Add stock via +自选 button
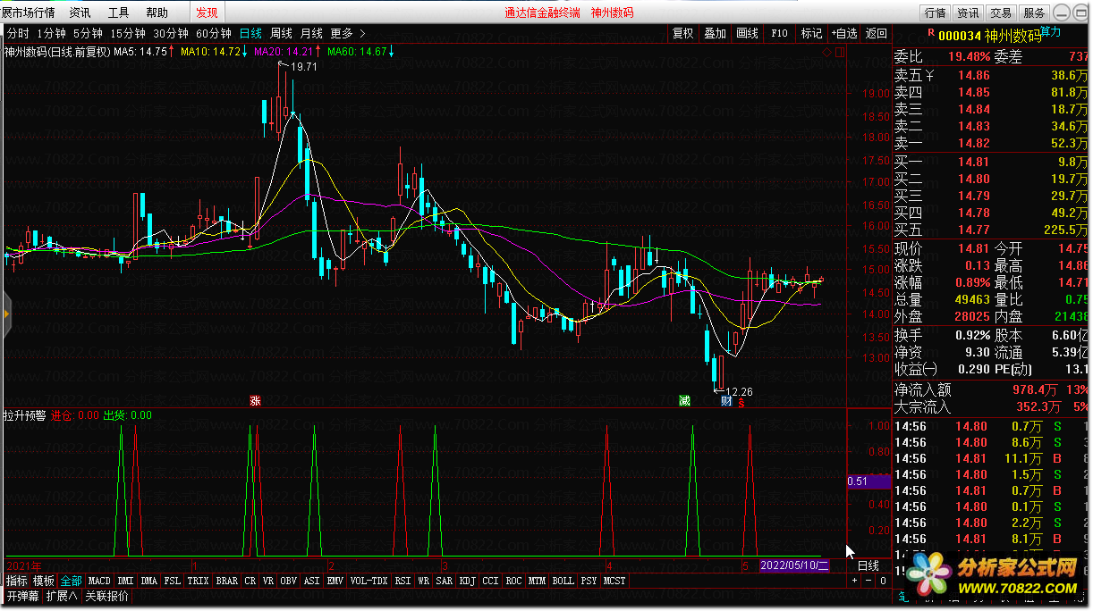Image resolution: width=1093 pixels, height=611 pixels. (844, 33)
